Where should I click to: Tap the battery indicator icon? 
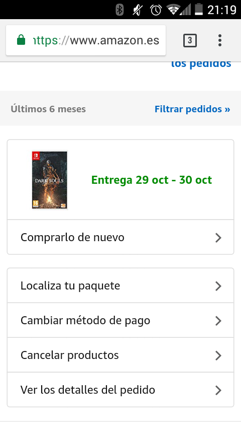tap(199, 10)
